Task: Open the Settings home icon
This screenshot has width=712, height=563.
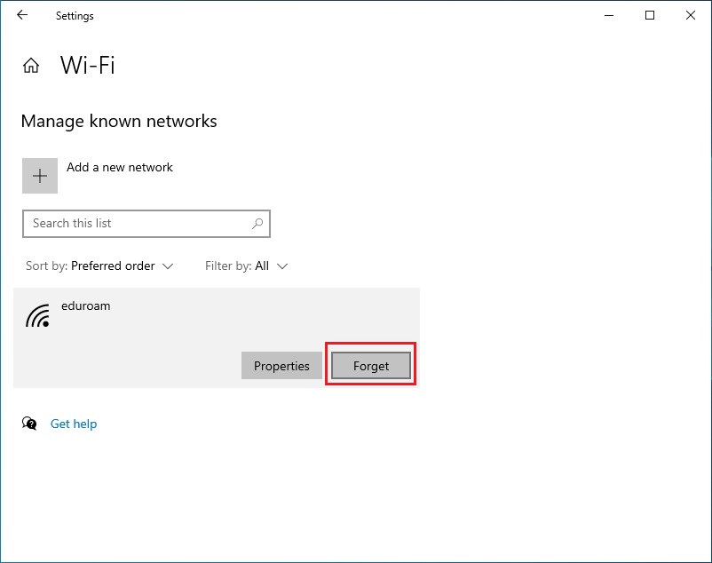Action: point(31,66)
